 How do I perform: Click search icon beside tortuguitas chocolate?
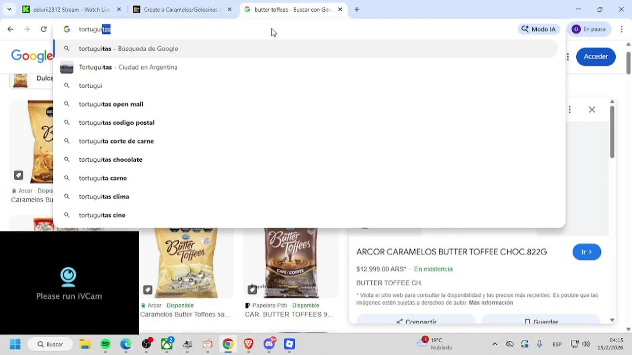pyautogui.click(x=67, y=160)
